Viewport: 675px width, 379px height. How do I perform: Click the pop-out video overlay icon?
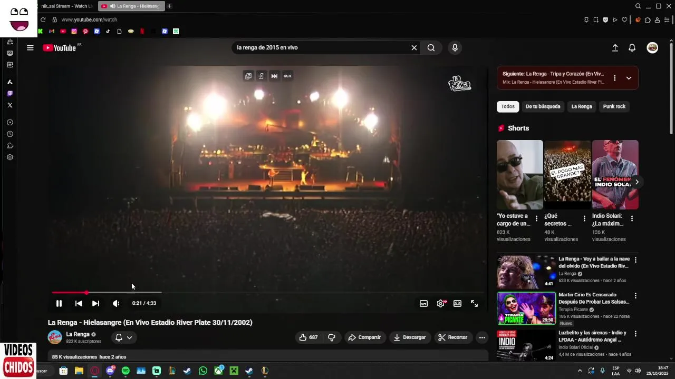[x=248, y=76]
